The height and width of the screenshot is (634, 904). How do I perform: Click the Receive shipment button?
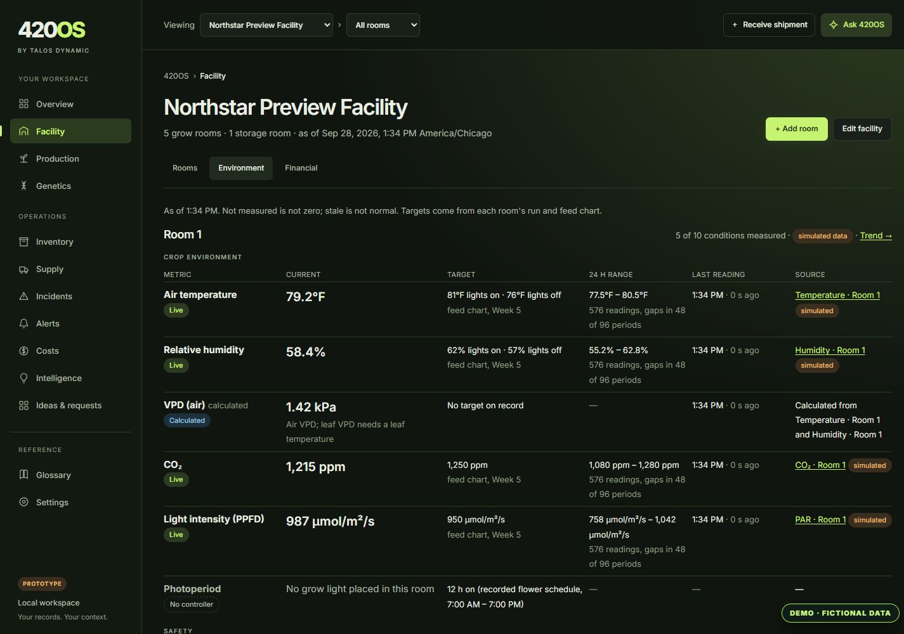pyautogui.click(x=769, y=25)
